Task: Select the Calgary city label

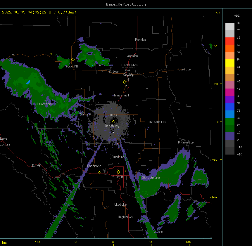Action: [x=117, y=176]
